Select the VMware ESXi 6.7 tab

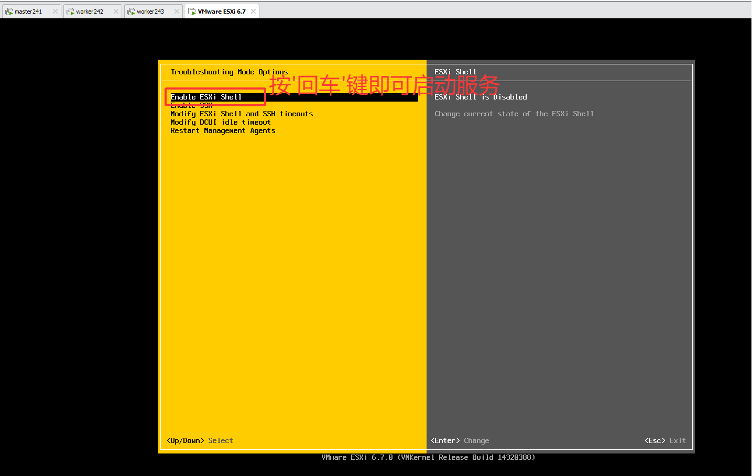(x=222, y=12)
